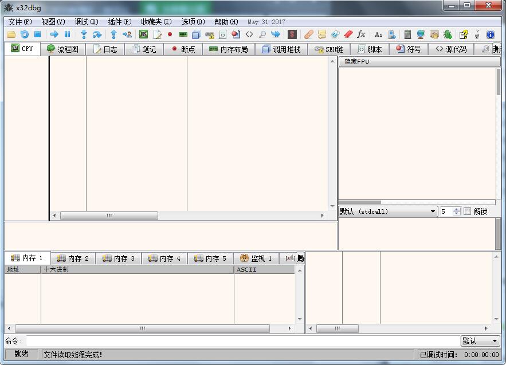Image resolution: width=506 pixels, height=365 pixels.
Task: Switch to 断点 tab
Action: (x=183, y=49)
